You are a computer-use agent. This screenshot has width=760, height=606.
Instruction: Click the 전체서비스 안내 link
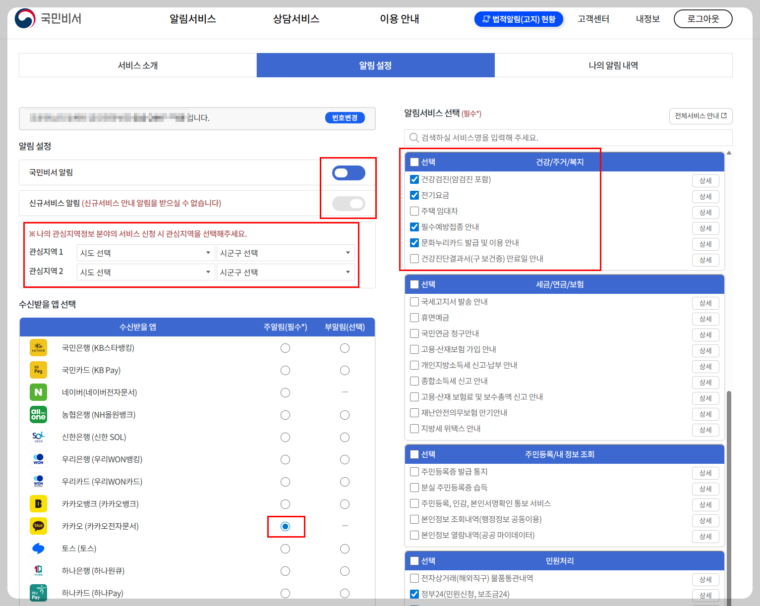(x=701, y=116)
